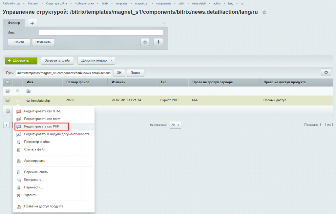Add filter field with plus button

pyautogui.click(x=158, y=42)
